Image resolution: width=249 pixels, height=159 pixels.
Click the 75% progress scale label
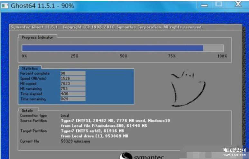pyautogui.click(x=172, y=56)
